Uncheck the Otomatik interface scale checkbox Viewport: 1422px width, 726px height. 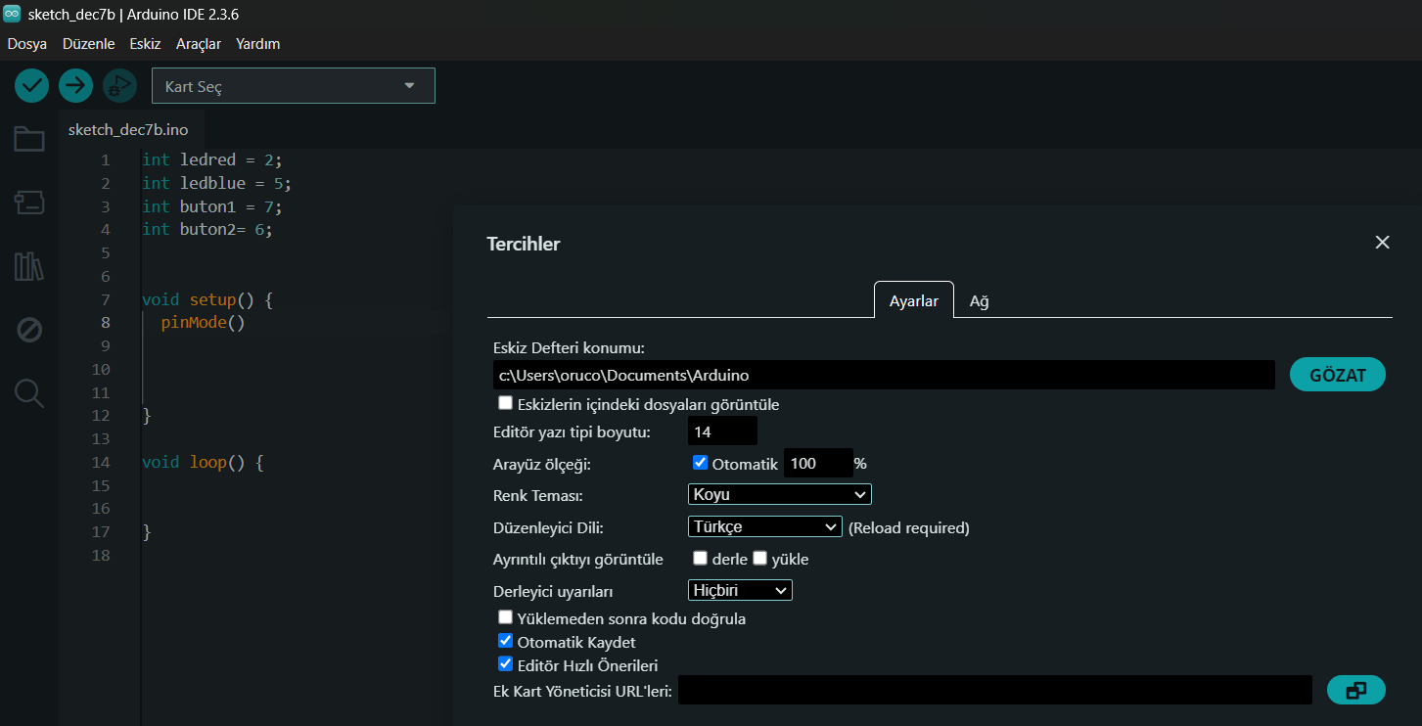(x=700, y=463)
